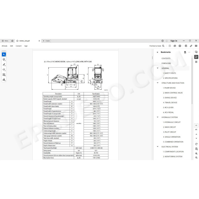Select the Draw freehand tool
Image resolution: width=199 pixels, height=199 pixels.
pos(4,70)
